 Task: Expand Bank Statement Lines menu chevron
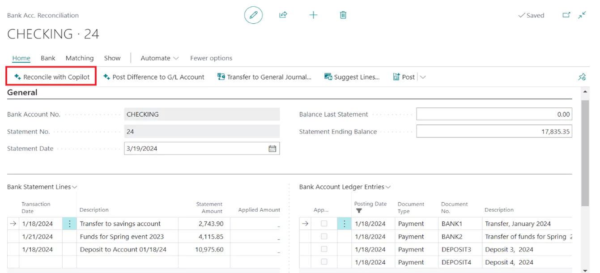pos(75,187)
